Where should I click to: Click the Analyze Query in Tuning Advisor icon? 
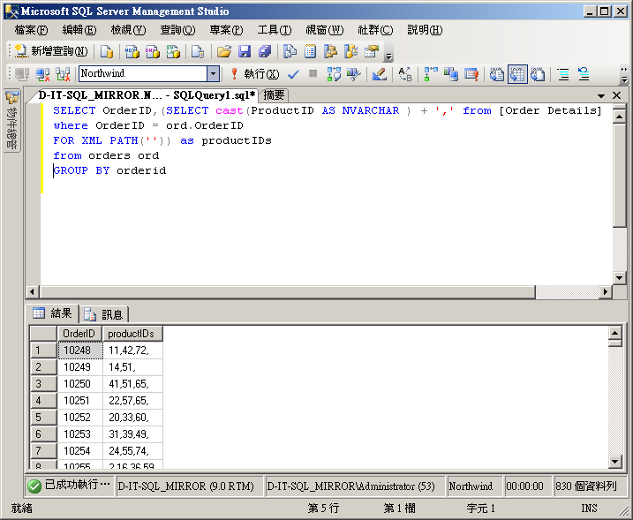354,74
